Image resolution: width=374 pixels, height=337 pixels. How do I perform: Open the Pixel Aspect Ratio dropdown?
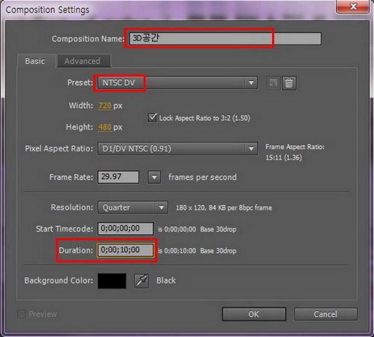coord(178,148)
